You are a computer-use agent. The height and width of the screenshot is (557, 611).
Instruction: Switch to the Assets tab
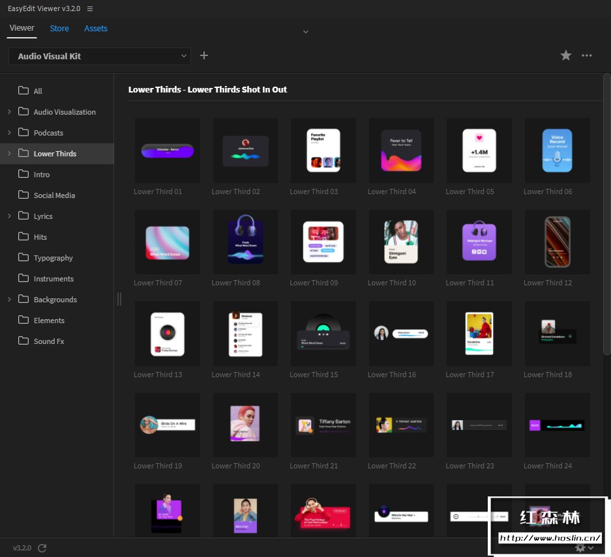95,29
